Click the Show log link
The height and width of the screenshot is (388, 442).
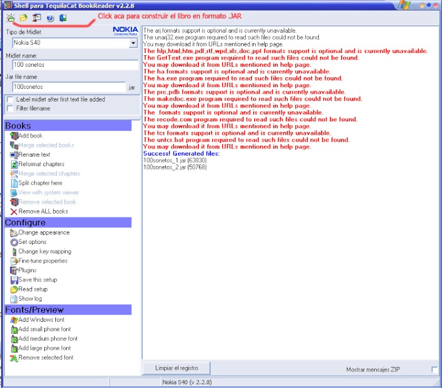pos(30,299)
